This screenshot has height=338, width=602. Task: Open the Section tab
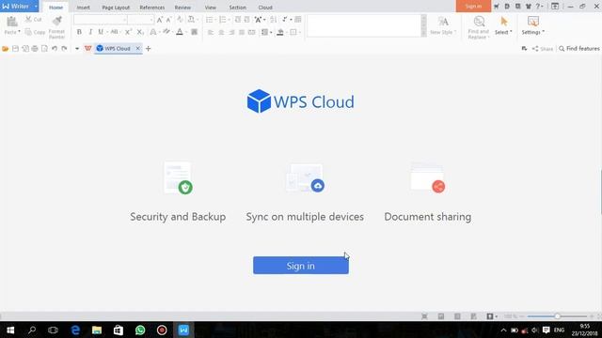238,8
